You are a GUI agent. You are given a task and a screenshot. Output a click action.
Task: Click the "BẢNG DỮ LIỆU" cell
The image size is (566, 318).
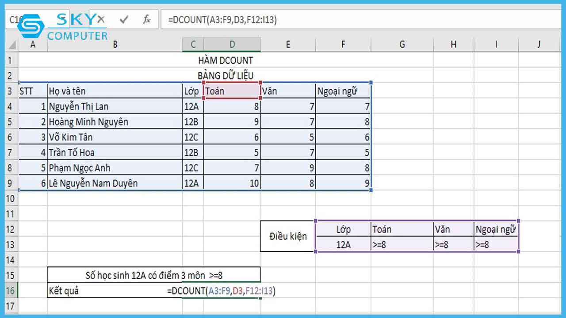(226, 76)
